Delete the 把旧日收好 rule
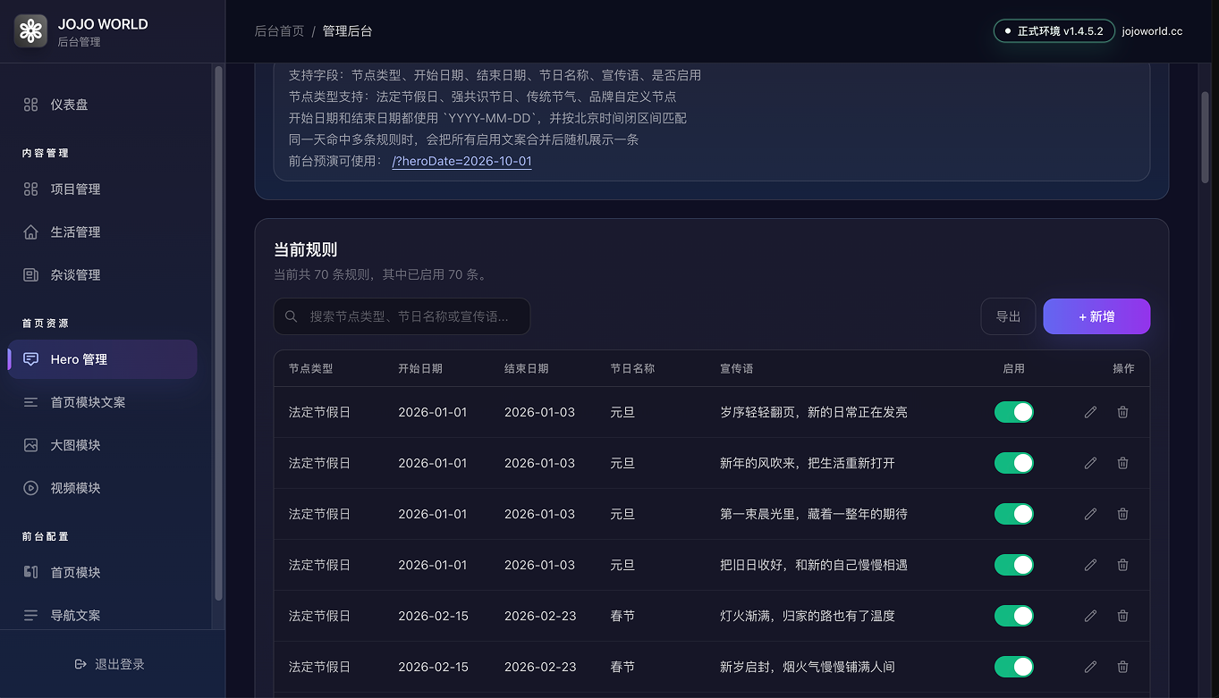This screenshot has width=1219, height=698. point(1122,565)
